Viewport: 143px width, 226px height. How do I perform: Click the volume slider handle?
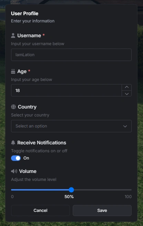click(71, 190)
